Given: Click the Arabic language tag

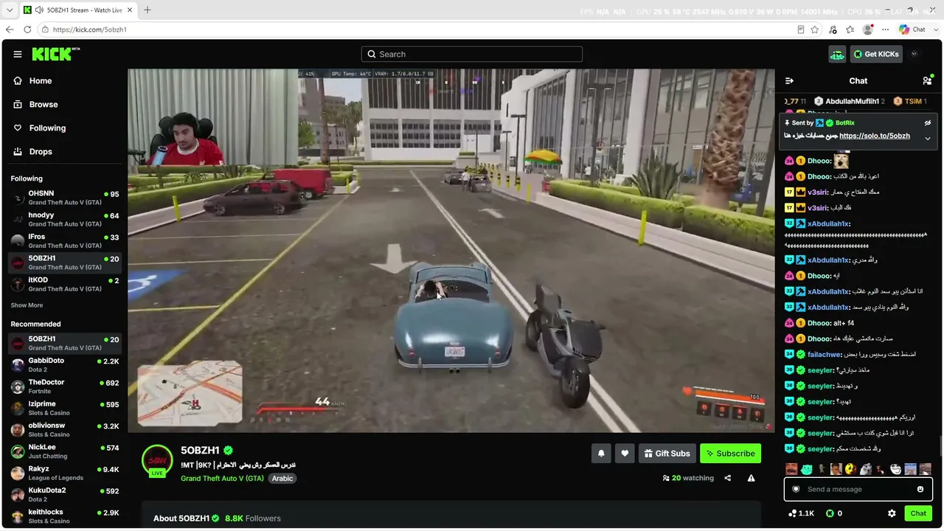Looking at the screenshot, I should pyautogui.click(x=282, y=479).
